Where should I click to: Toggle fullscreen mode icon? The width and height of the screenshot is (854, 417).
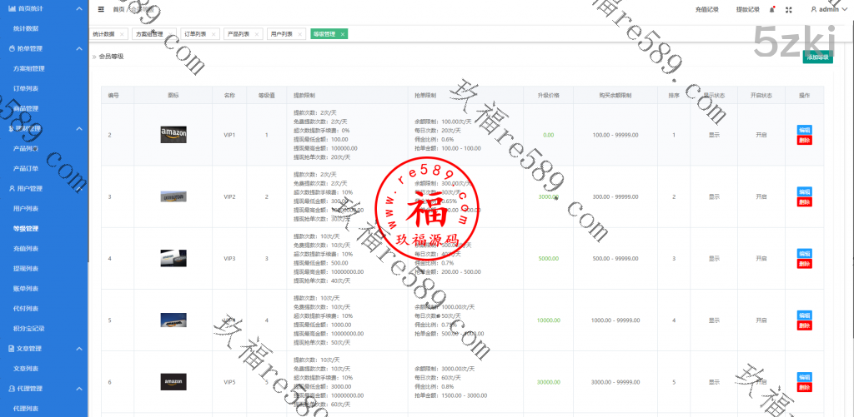788,9
